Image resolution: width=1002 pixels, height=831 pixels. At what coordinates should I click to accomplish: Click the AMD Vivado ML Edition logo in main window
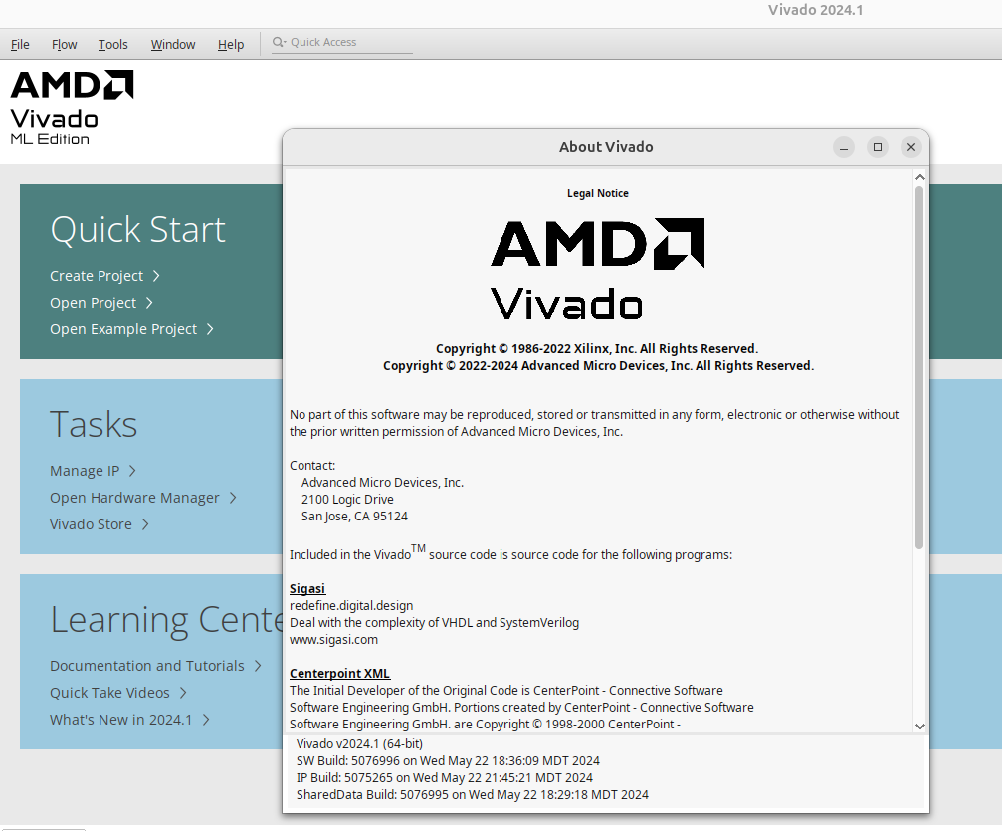coord(73,107)
